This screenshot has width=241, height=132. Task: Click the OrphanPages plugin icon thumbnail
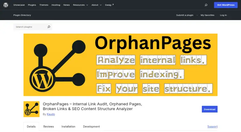pos(31,109)
